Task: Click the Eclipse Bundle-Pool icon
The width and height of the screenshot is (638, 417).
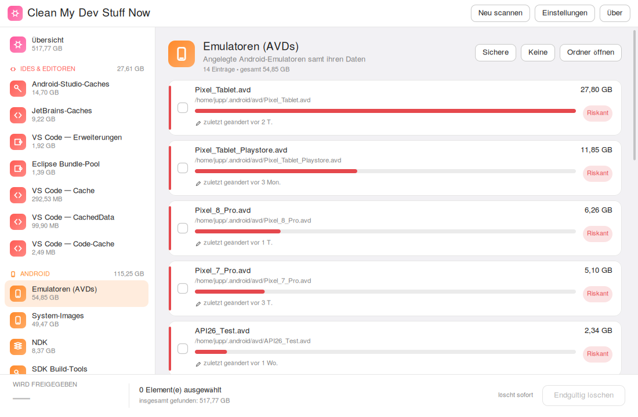Action: pyautogui.click(x=18, y=169)
